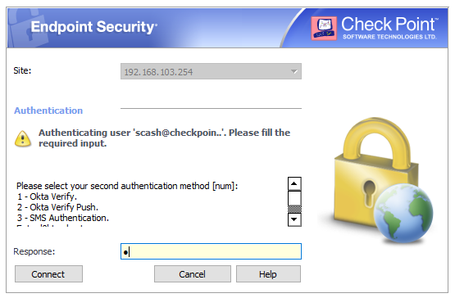The image size is (455, 298).
Task: Click the scroll up arrow of method list
Action: [x=294, y=183]
